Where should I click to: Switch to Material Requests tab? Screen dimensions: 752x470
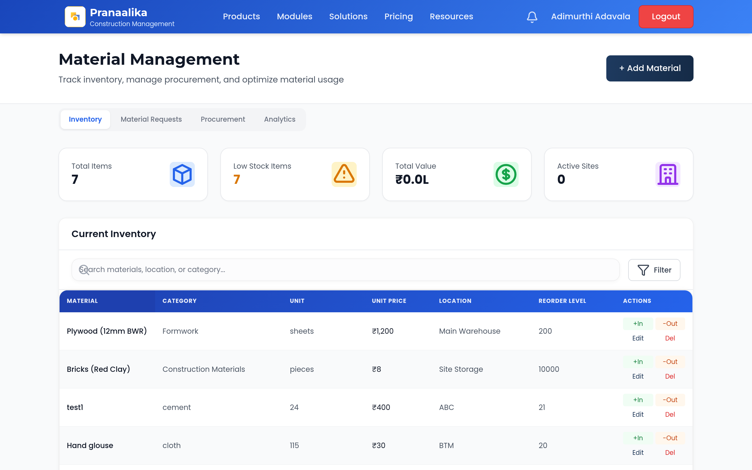(x=151, y=119)
